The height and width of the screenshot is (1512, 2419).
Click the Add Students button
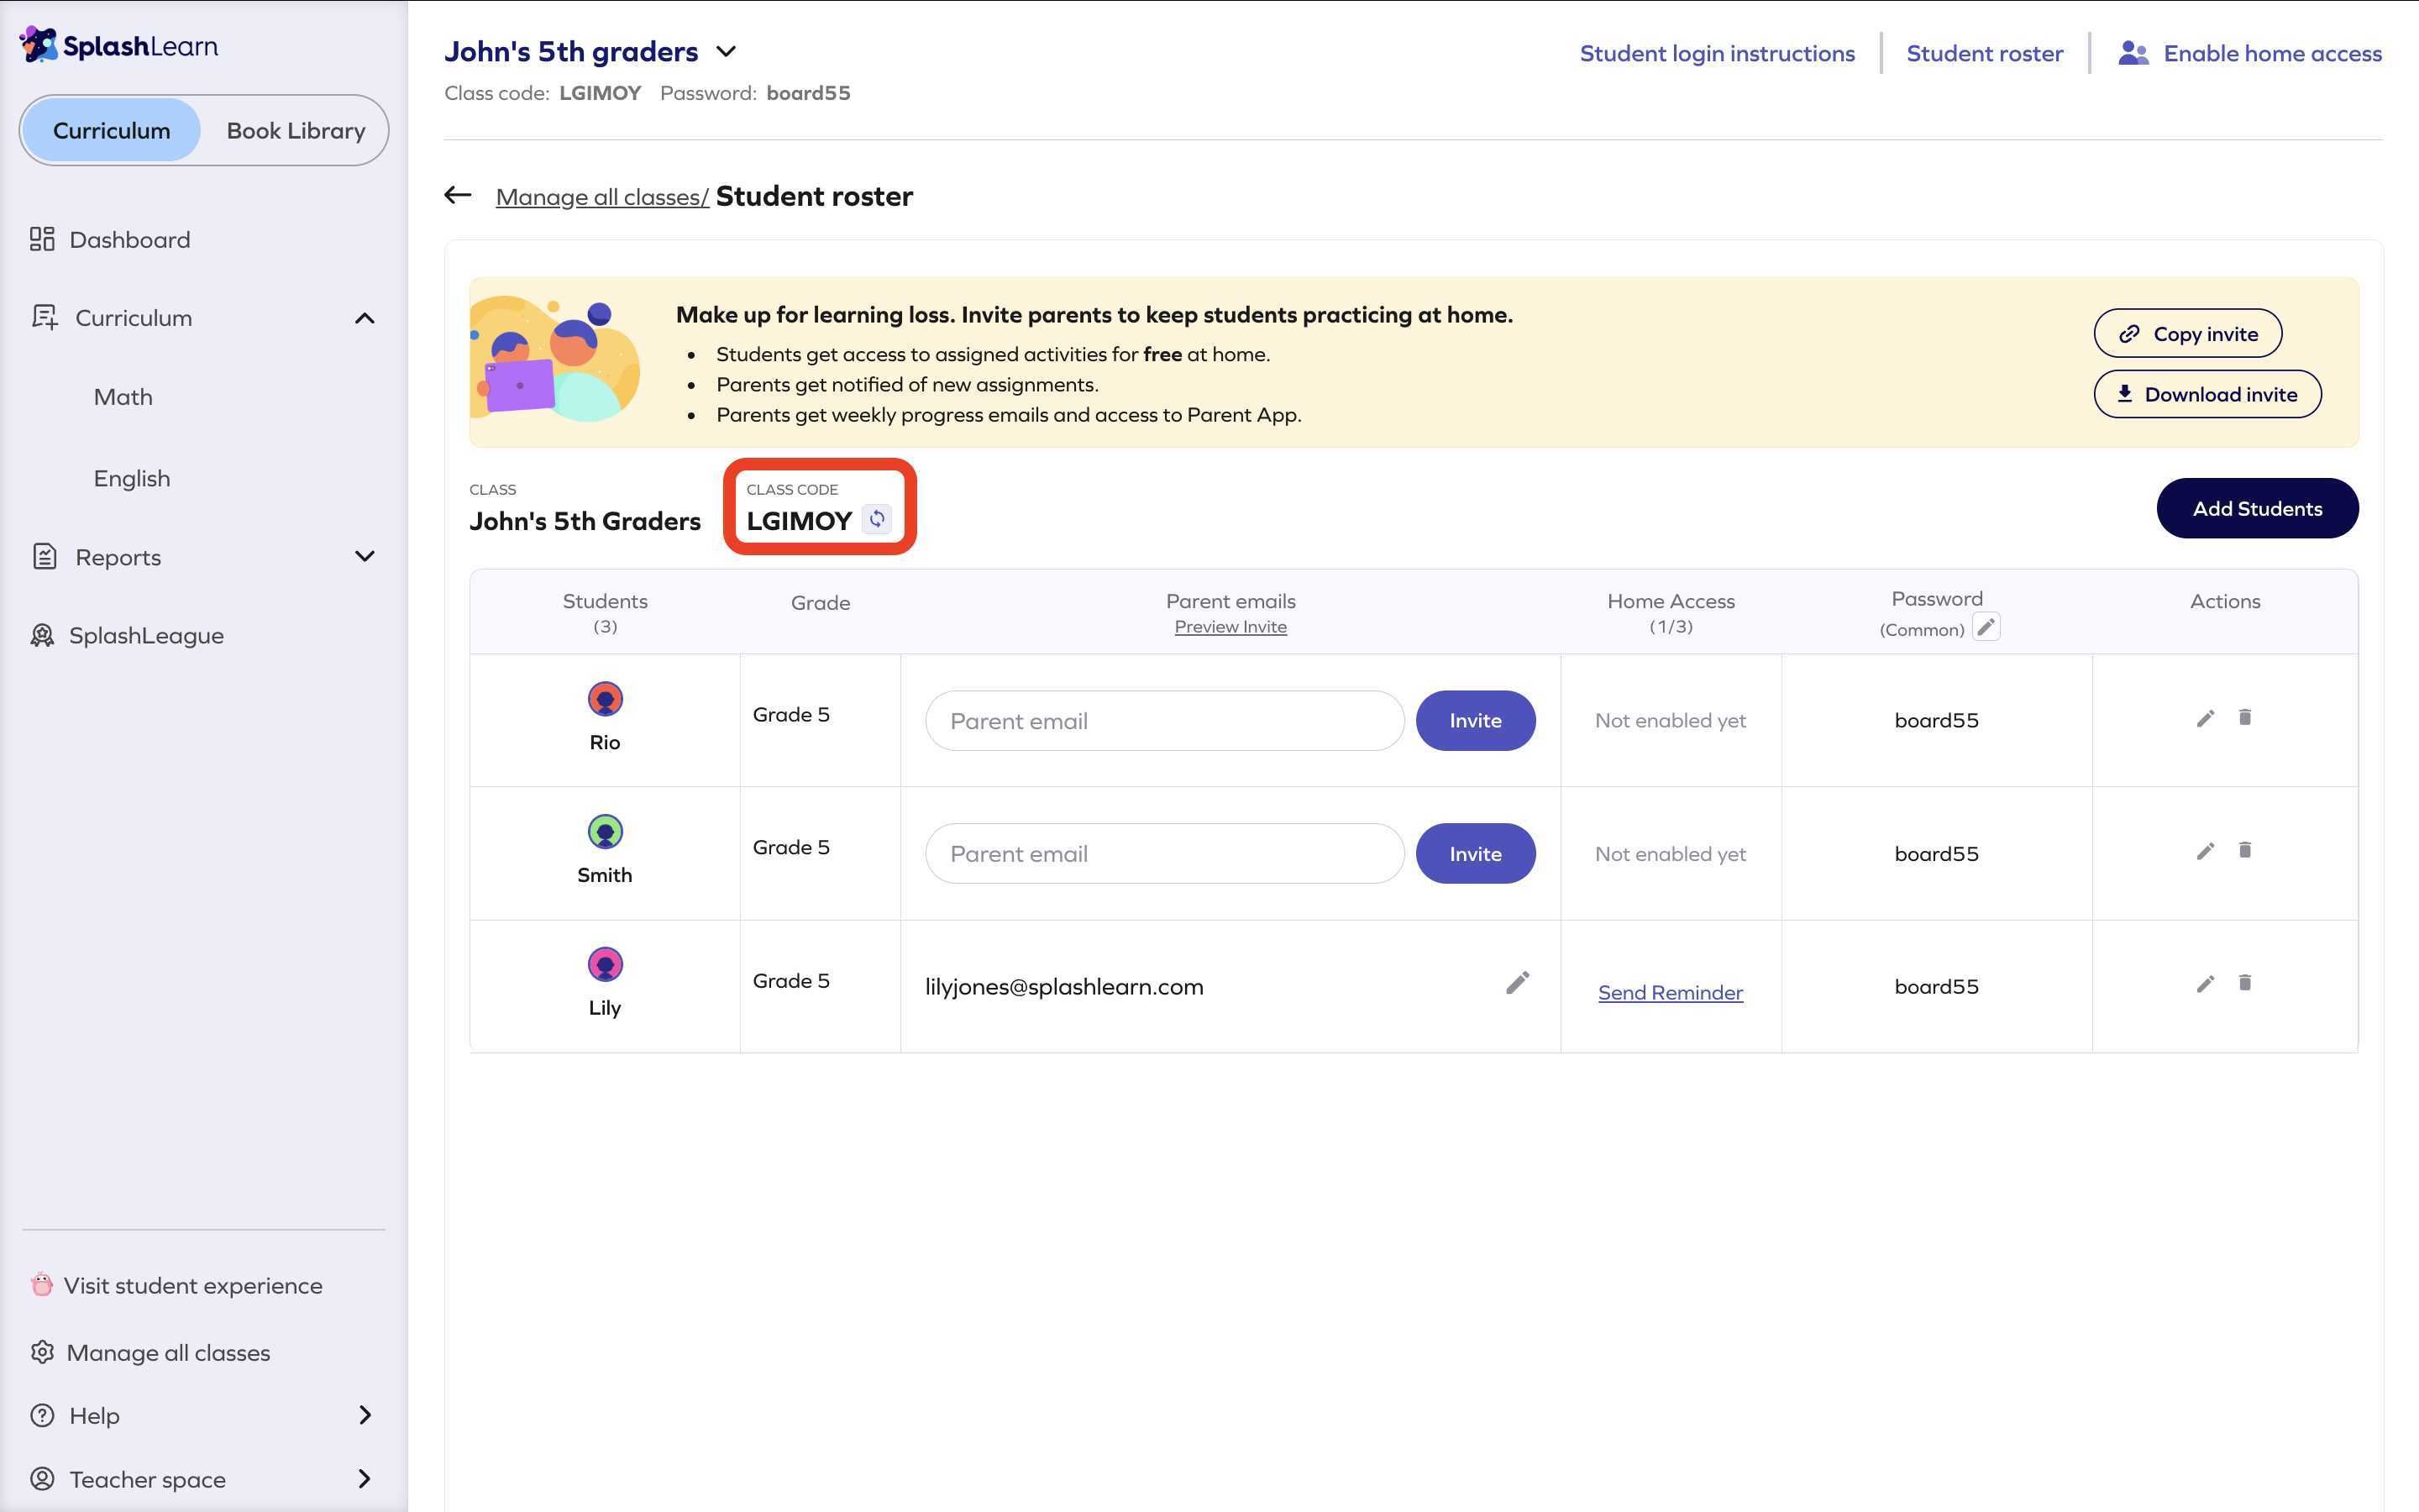point(2257,508)
